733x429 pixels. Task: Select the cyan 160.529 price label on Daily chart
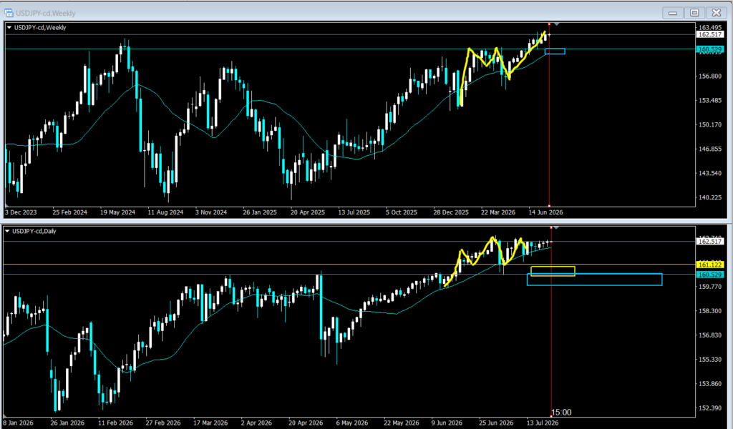pyautogui.click(x=709, y=275)
